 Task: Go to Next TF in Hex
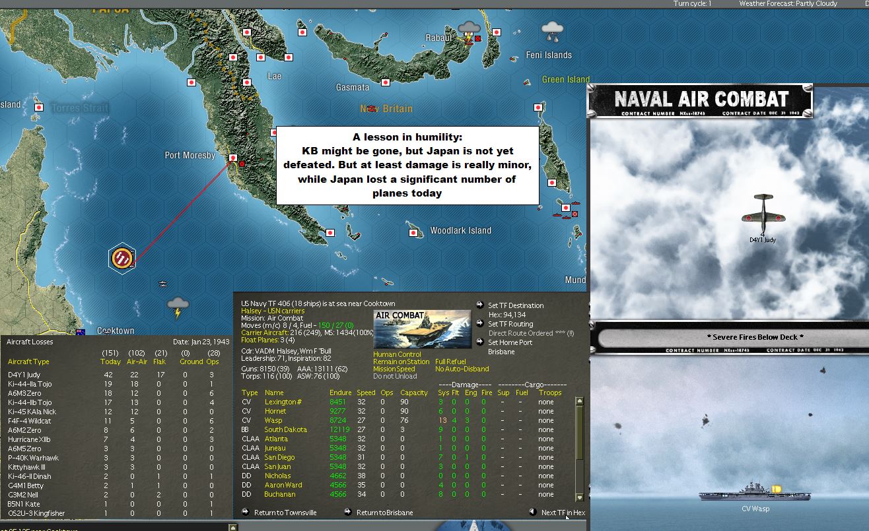click(x=563, y=513)
